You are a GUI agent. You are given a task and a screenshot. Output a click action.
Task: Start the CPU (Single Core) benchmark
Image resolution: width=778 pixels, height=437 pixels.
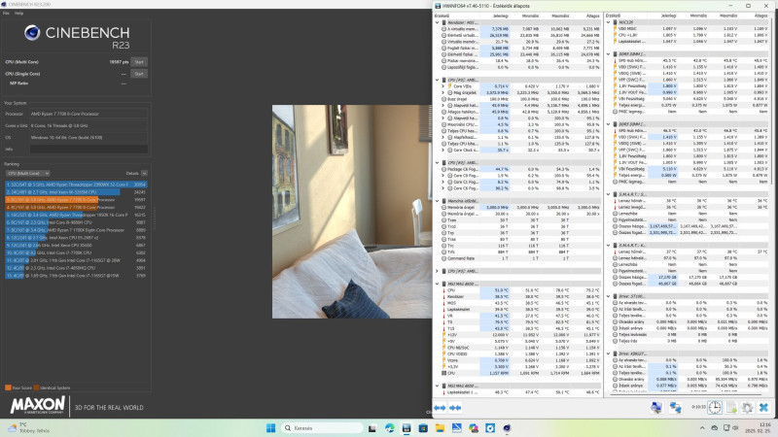click(x=139, y=74)
